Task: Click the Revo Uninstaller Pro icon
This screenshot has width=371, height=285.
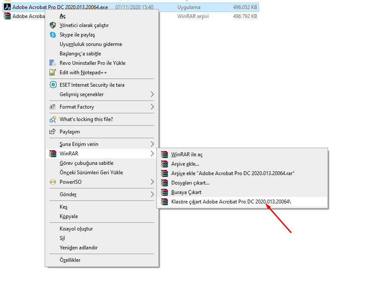Action: tap(53, 63)
